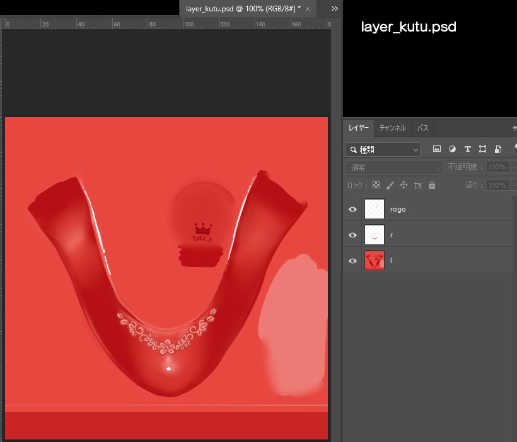517x442 pixels.
Task: Click the crown logo on canvas
Action: pyautogui.click(x=203, y=229)
